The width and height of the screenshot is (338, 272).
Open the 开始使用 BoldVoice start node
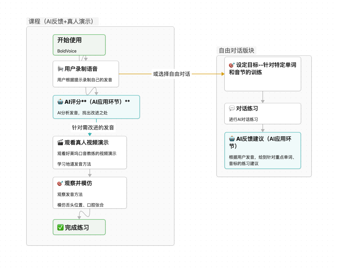(79, 45)
